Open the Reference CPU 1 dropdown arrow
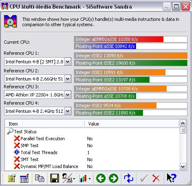Image resolution: width=192 pixels, height=186 pixels. [x=68, y=62]
